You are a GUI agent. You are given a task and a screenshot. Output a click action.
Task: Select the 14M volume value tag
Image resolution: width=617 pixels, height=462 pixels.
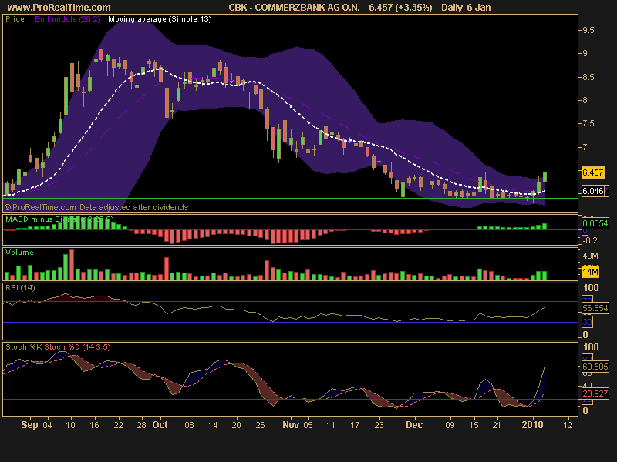pos(591,273)
